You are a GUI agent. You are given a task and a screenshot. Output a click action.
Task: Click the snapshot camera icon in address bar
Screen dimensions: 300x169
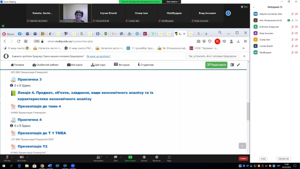pyautogui.click(x=198, y=41)
